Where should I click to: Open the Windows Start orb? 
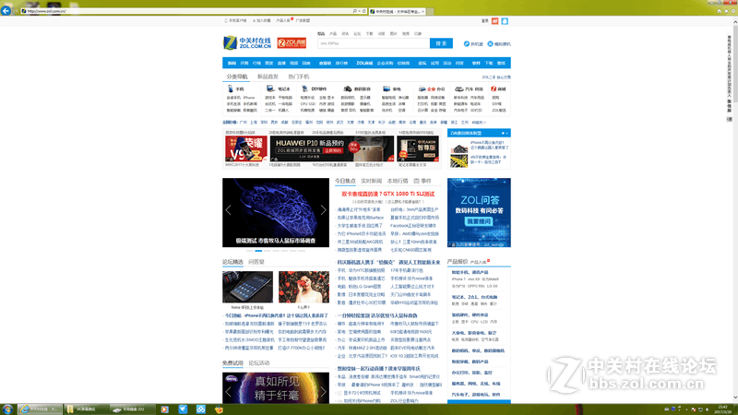(7, 409)
